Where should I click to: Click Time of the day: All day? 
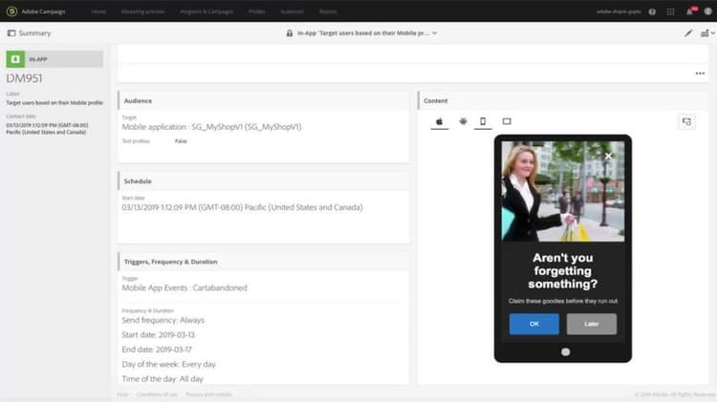(163, 379)
